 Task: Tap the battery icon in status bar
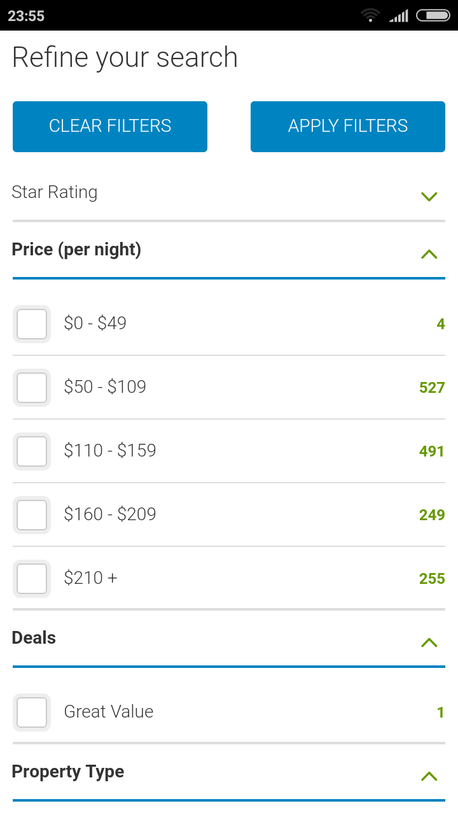433,15
